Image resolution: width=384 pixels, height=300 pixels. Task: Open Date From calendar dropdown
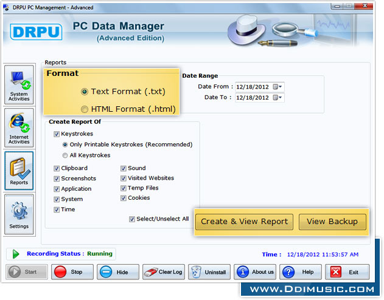tap(278, 87)
